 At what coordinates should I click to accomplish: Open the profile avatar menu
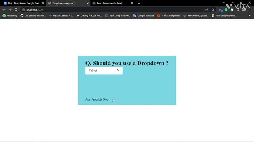[x=244, y=10]
